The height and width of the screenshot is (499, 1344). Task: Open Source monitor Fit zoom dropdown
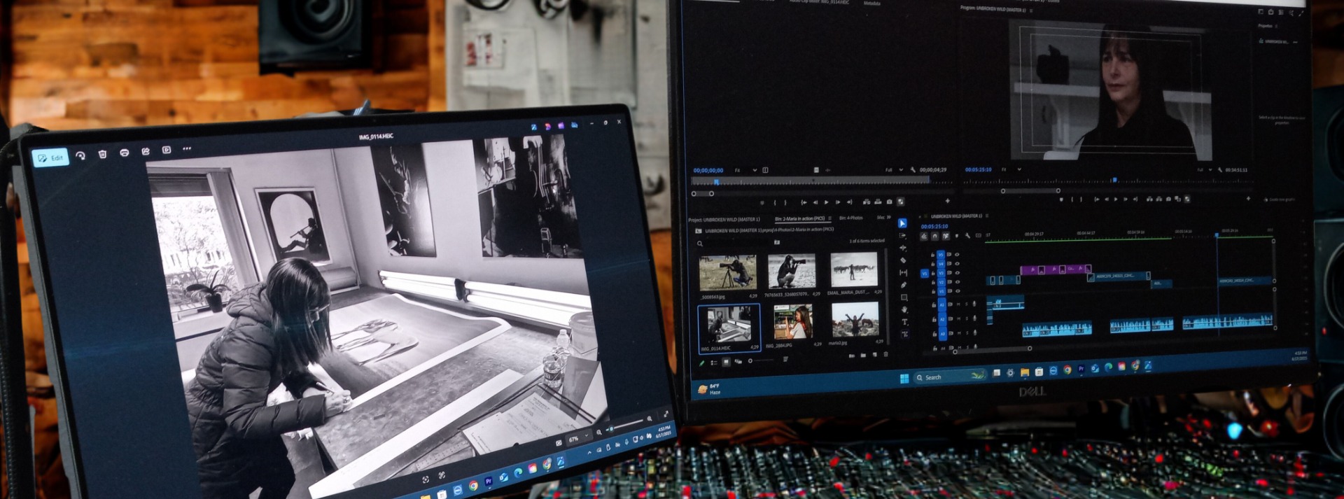click(x=745, y=170)
